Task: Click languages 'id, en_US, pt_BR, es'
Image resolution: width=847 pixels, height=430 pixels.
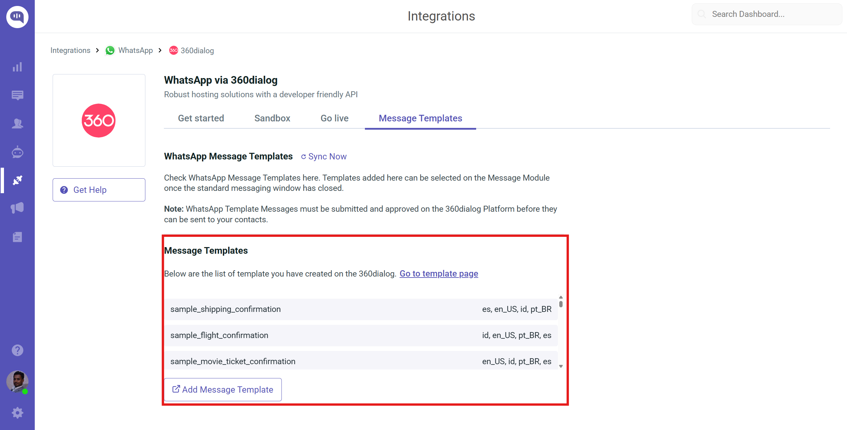Action: pos(517,335)
